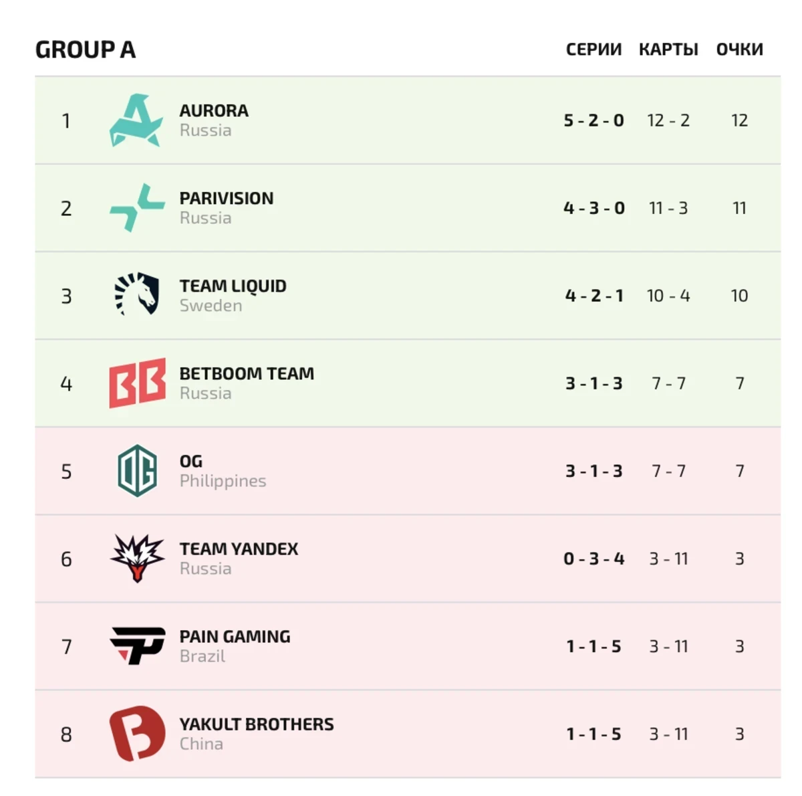Select the TEAM YANDEX name link
802x796 pixels.
(239, 549)
